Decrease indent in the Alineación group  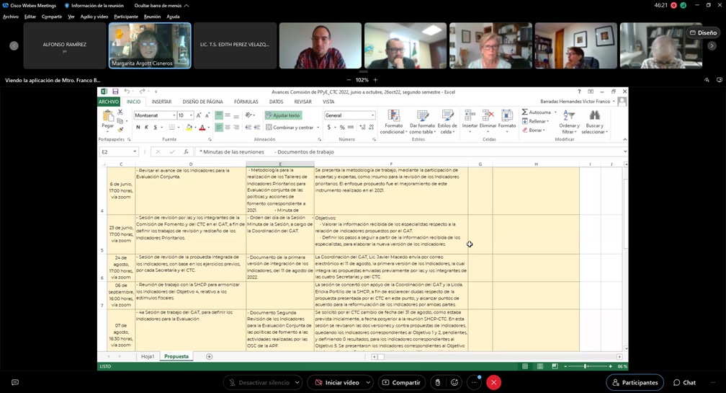248,128
